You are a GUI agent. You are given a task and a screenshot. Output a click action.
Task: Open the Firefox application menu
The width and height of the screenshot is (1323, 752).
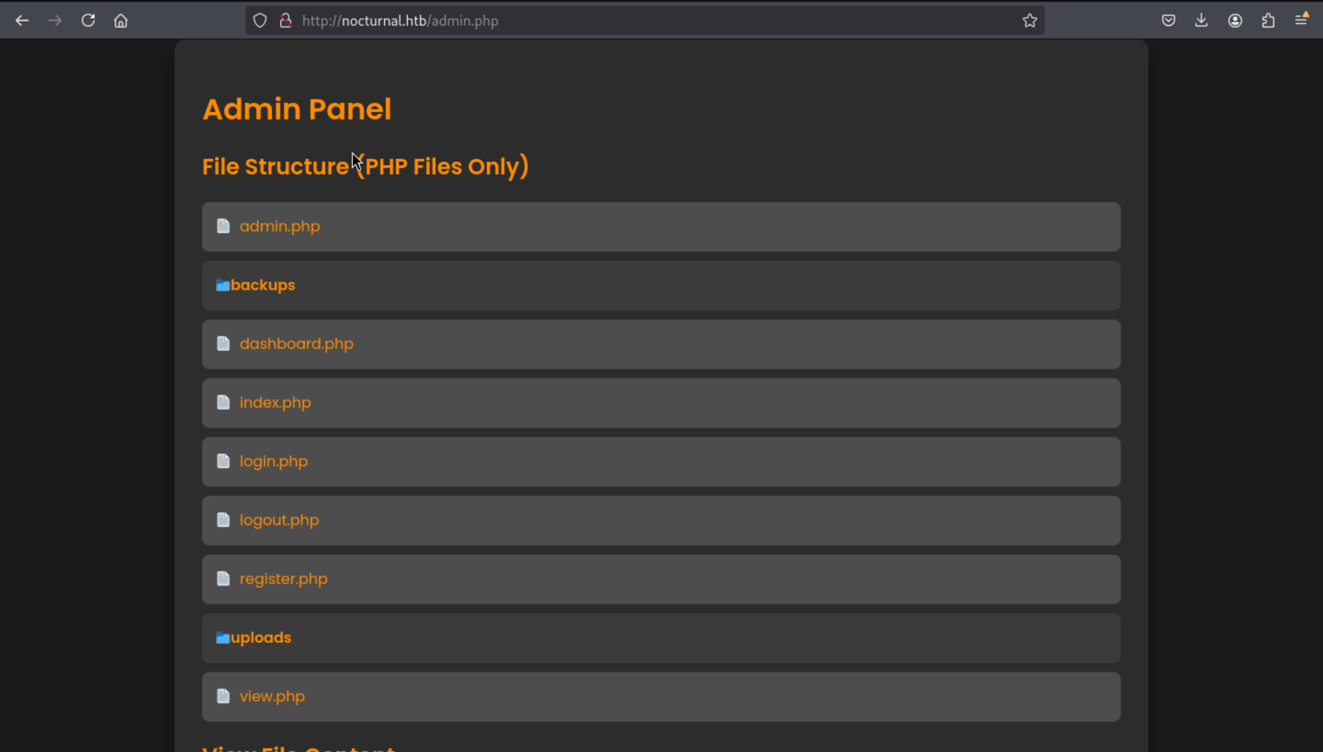(1301, 21)
